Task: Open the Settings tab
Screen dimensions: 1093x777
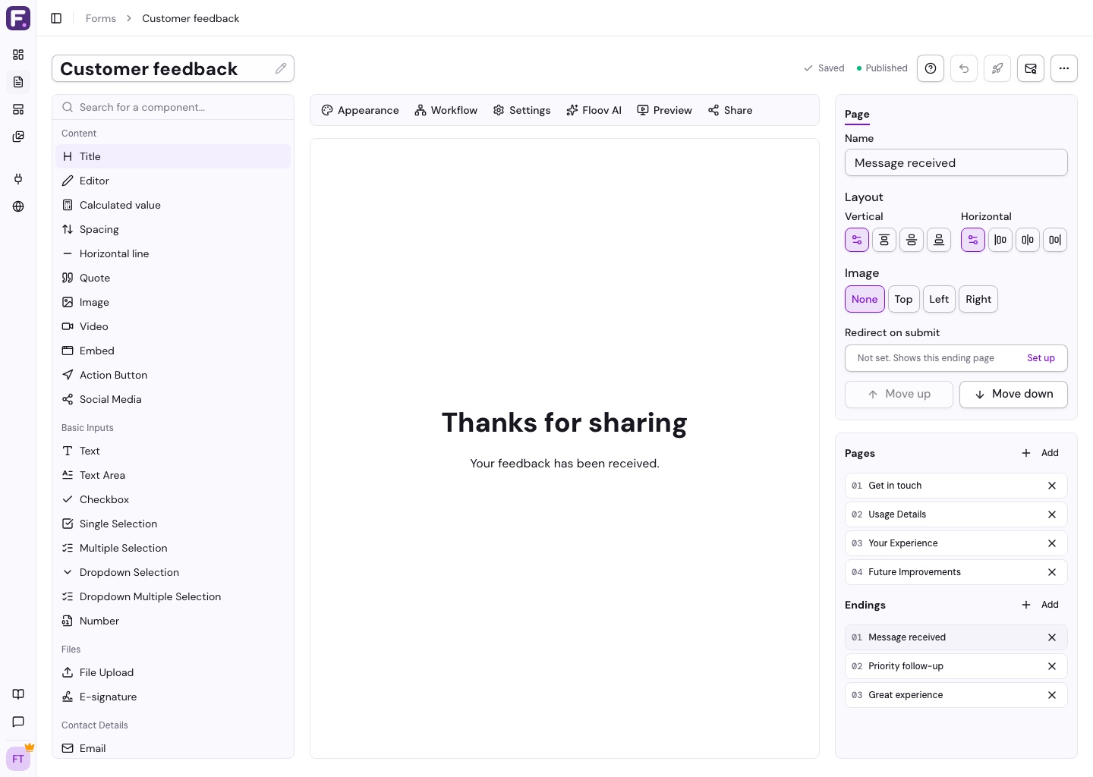Action: tap(521, 110)
